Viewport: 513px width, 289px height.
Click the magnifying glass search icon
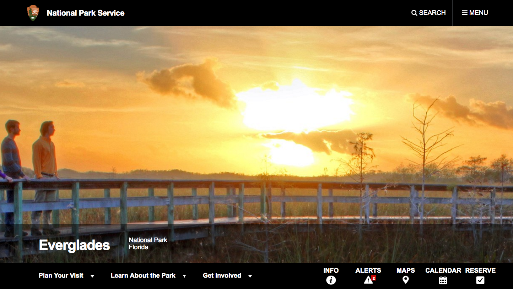point(414,13)
